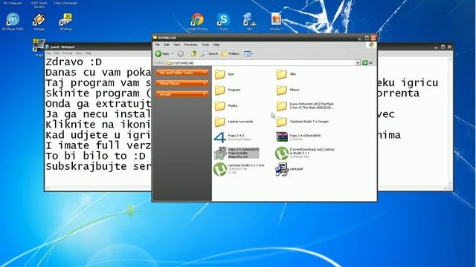
Task: Open Search in the Explorer toolbar
Action: click(210, 53)
